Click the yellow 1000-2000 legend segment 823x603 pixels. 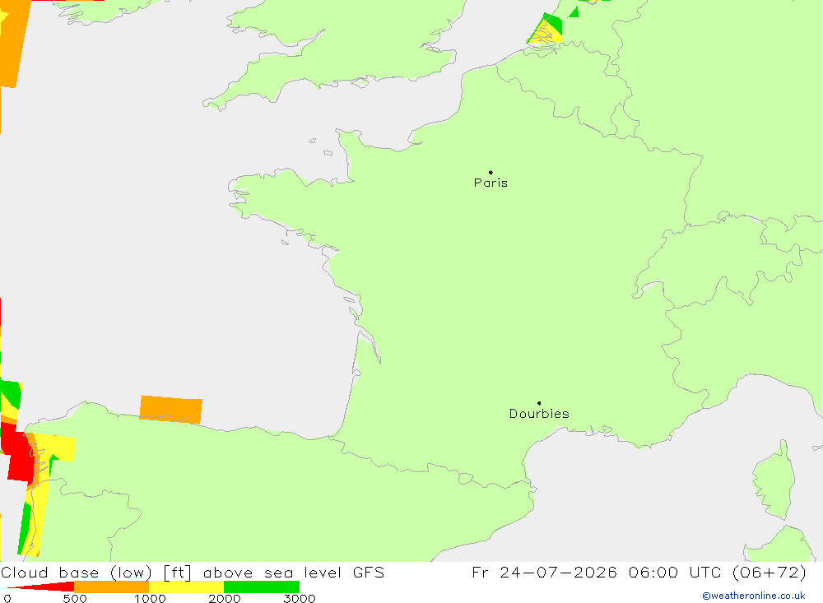point(186,587)
